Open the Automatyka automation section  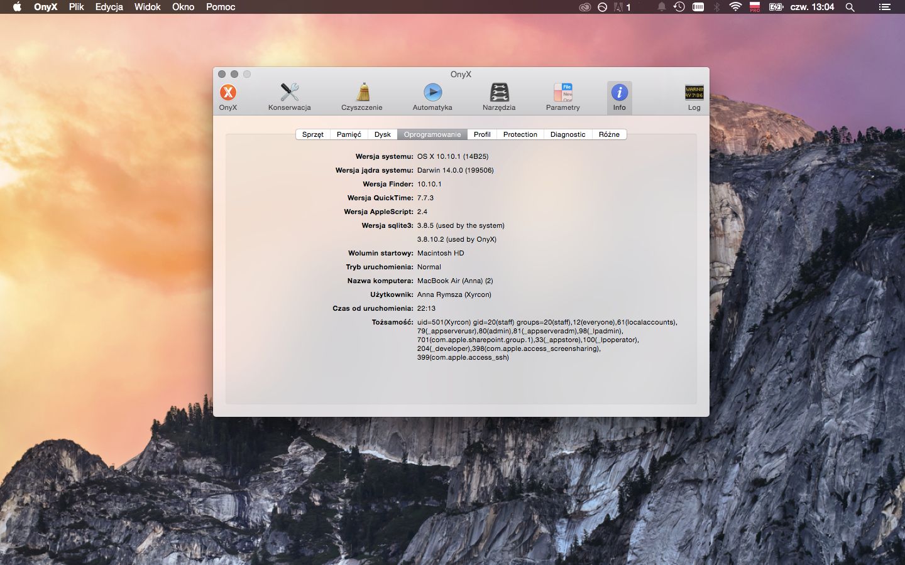click(432, 97)
